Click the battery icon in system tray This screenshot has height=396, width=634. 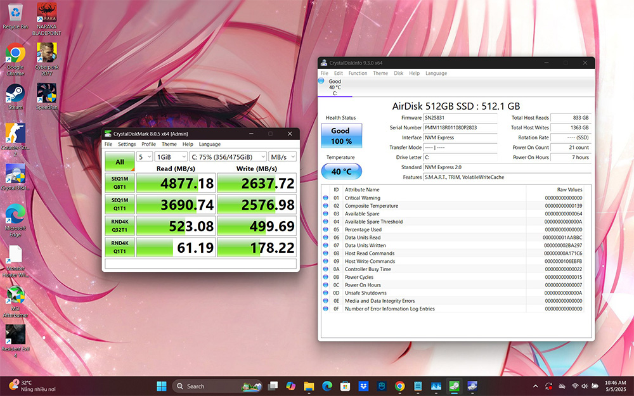pos(595,386)
